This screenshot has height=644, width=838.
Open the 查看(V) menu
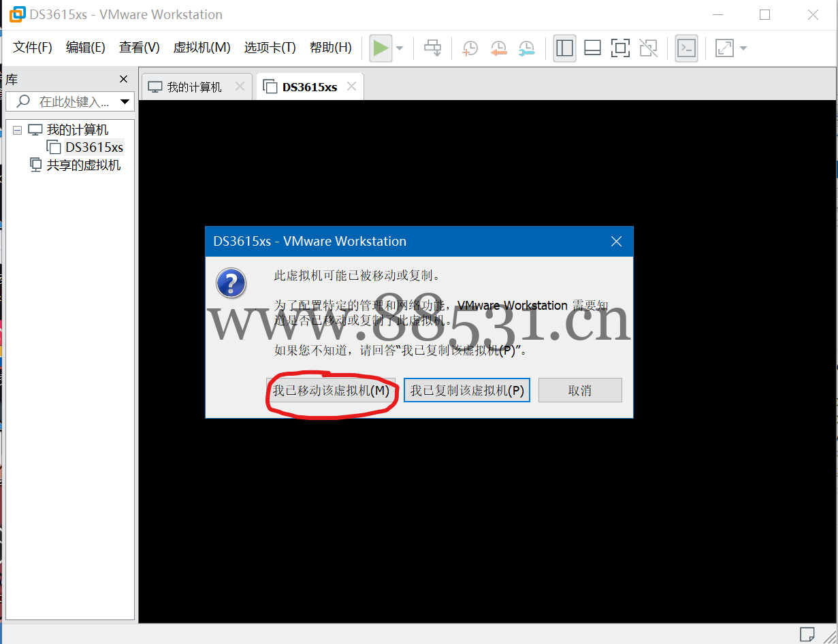(x=139, y=47)
